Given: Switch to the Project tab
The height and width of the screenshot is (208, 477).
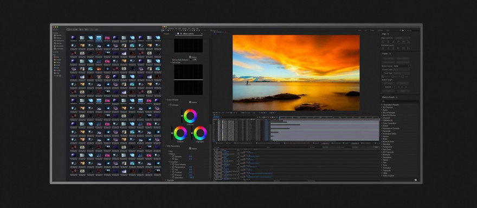Looking at the screenshot, I should (166, 34).
